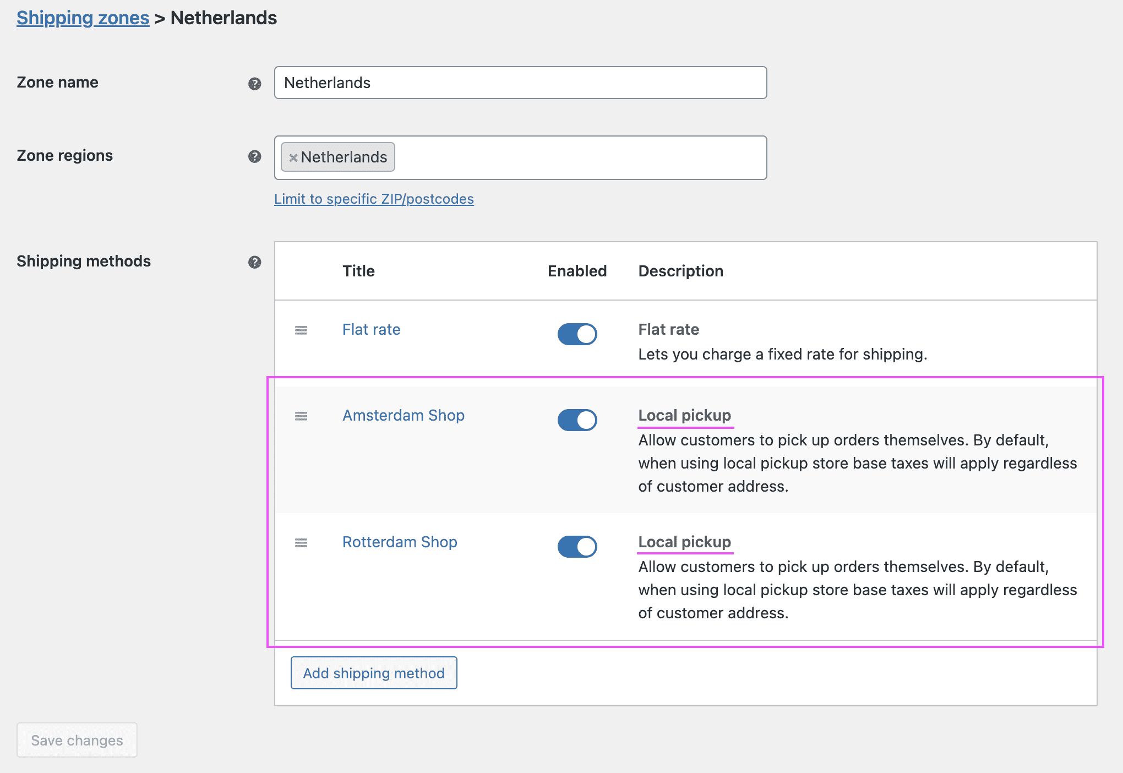The width and height of the screenshot is (1123, 773).
Task: Click the Zone regions help icon
Action: pos(255,156)
